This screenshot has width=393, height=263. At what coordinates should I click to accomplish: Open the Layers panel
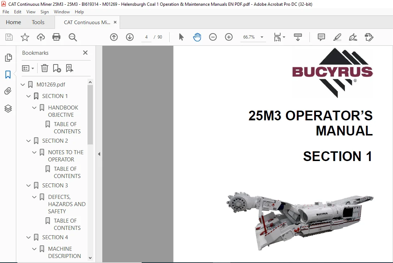pyautogui.click(x=8, y=108)
